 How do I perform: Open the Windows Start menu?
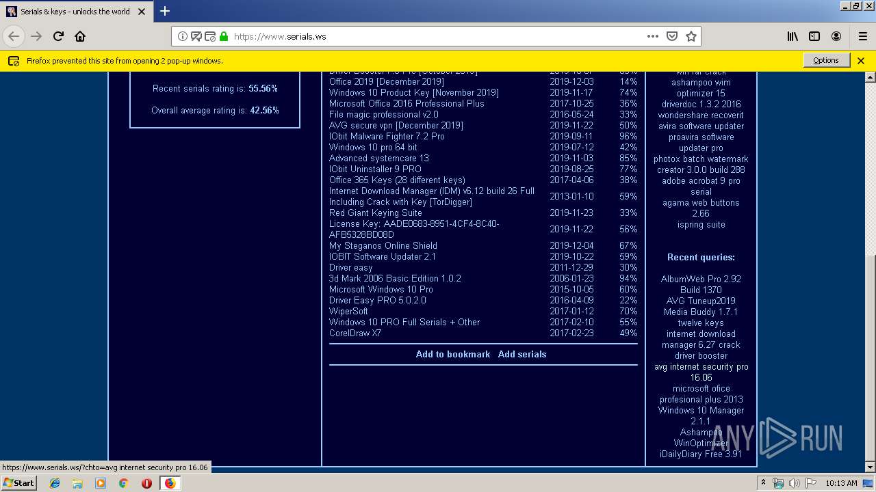(x=19, y=482)
